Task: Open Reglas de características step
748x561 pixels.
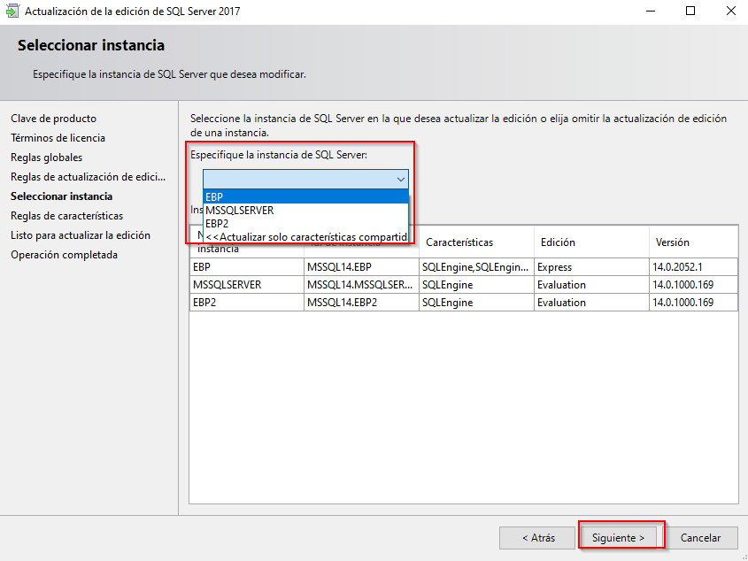Action: [x=67, y=216]
